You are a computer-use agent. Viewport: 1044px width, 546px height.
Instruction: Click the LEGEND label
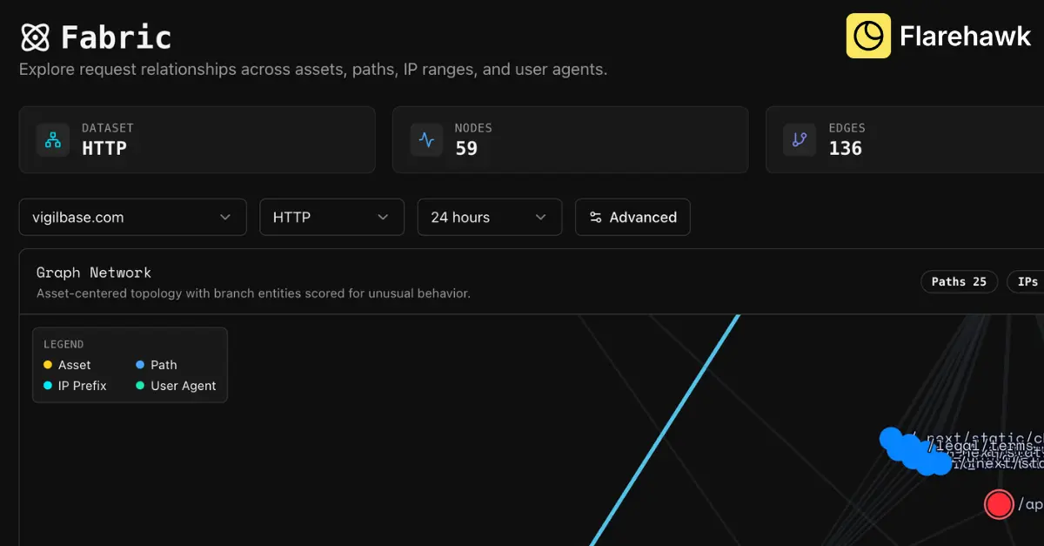pyautogui.click(x=64, y=345)
